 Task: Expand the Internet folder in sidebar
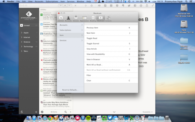coord(22,37)
